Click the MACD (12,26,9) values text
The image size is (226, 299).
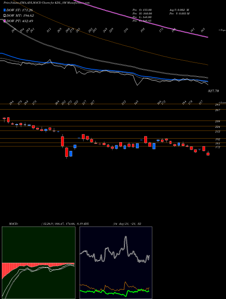click(x=62, y=223)
